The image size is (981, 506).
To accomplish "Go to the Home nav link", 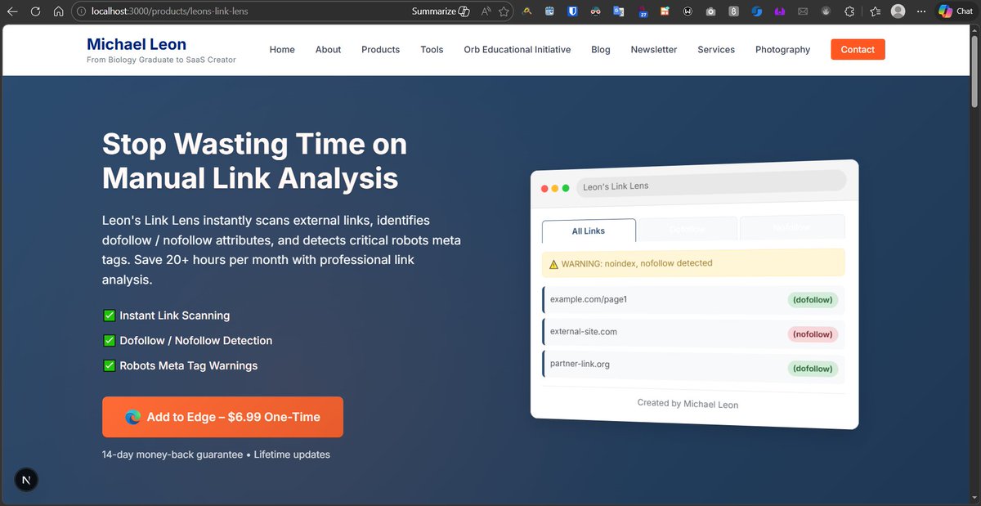I will point(282,50).
